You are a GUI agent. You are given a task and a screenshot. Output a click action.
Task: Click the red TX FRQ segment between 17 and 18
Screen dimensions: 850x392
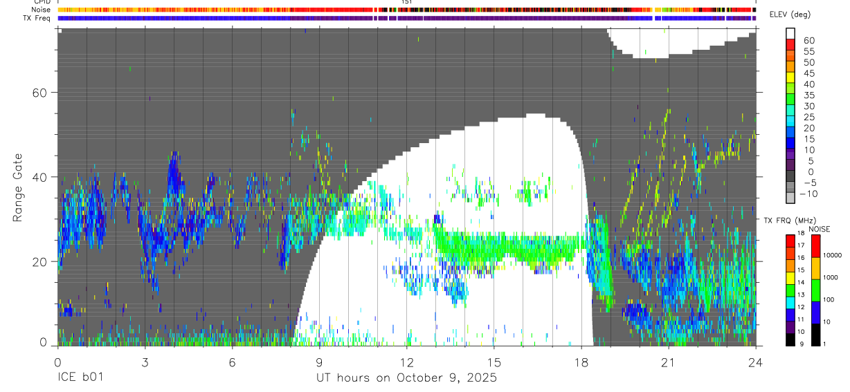790,241
